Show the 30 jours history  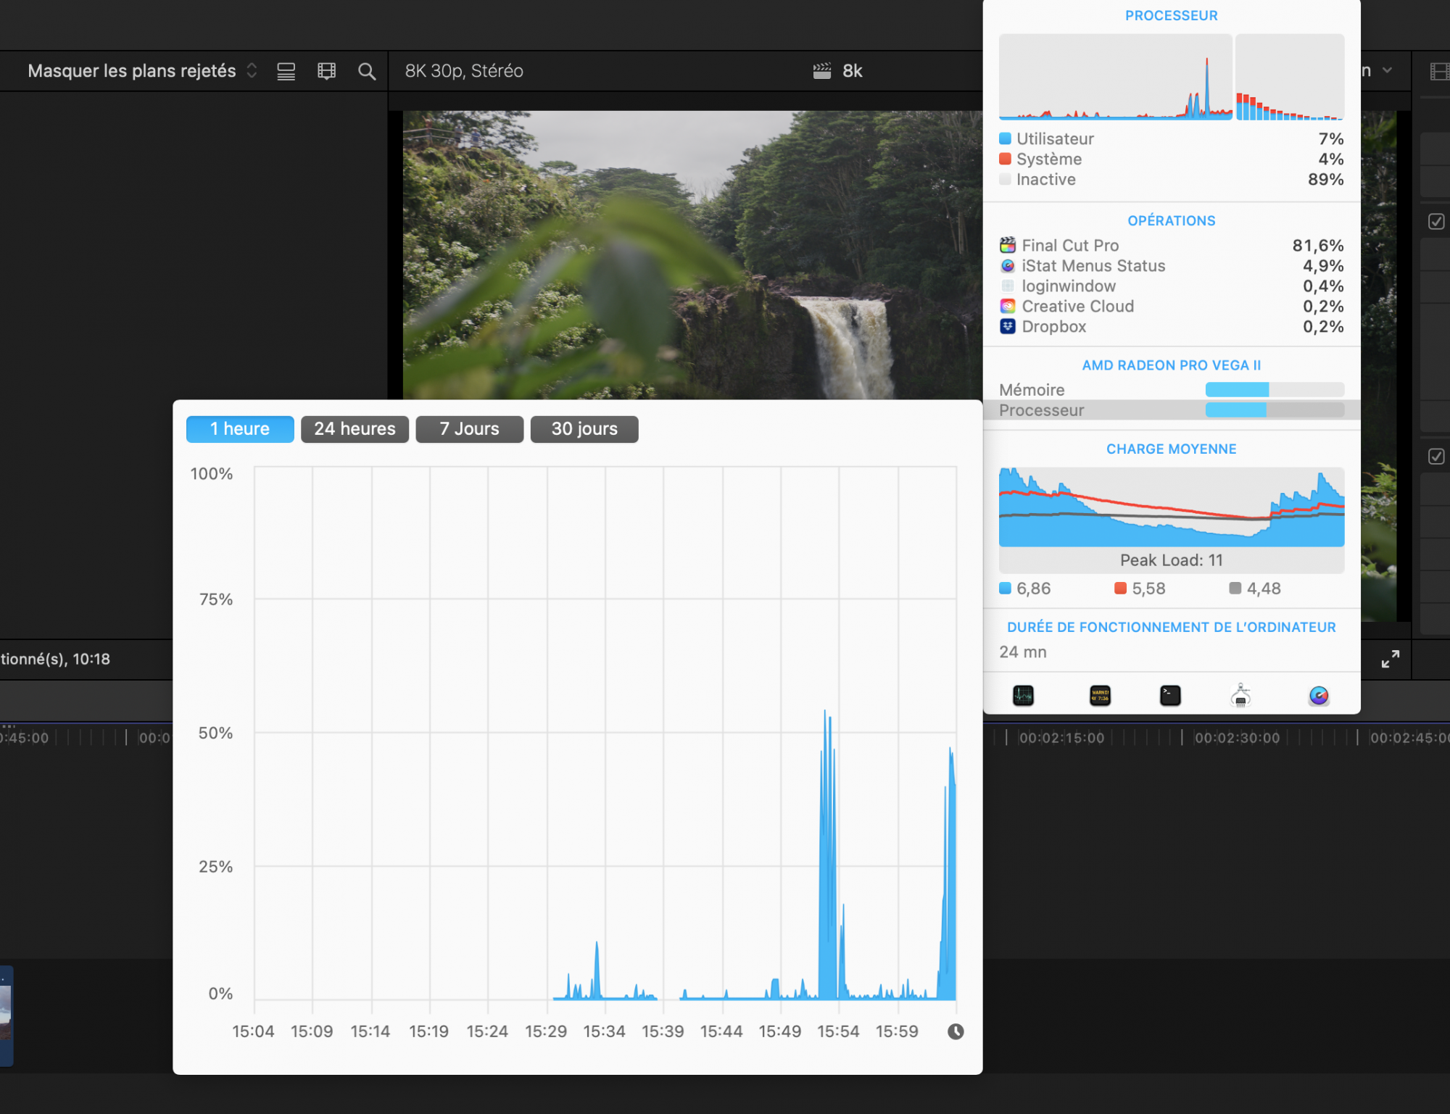pyautogui.click(x=584, y=429)
